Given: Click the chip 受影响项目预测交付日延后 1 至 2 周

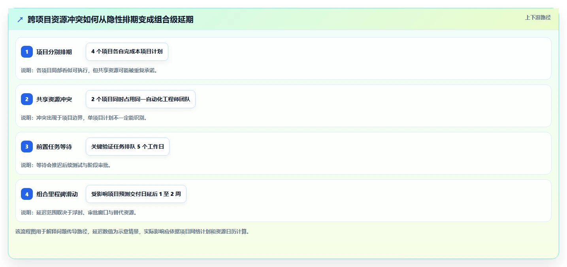Looking at the screenshot, I should (x=136, y=194).
